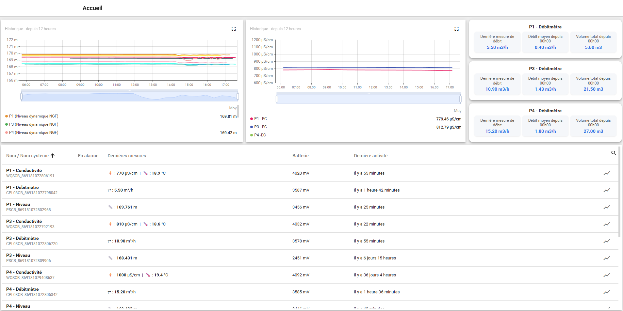Click the level legend vertical scrollbar

pyautogui.click(x=238, y=111)
